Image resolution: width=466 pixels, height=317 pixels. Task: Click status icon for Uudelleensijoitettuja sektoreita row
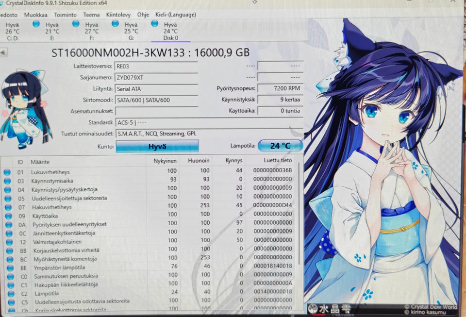8,198
